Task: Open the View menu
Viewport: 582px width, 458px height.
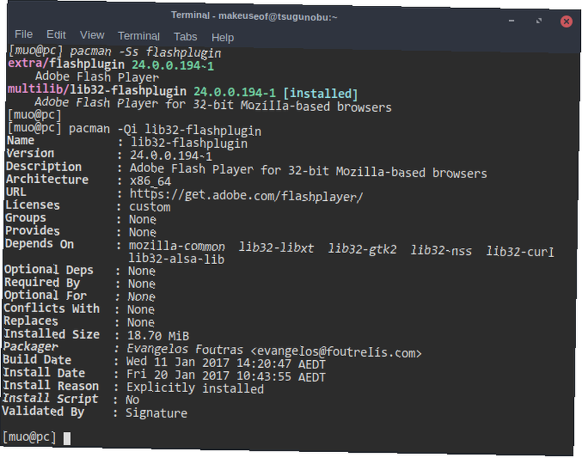Action: (x=92, y=35)
